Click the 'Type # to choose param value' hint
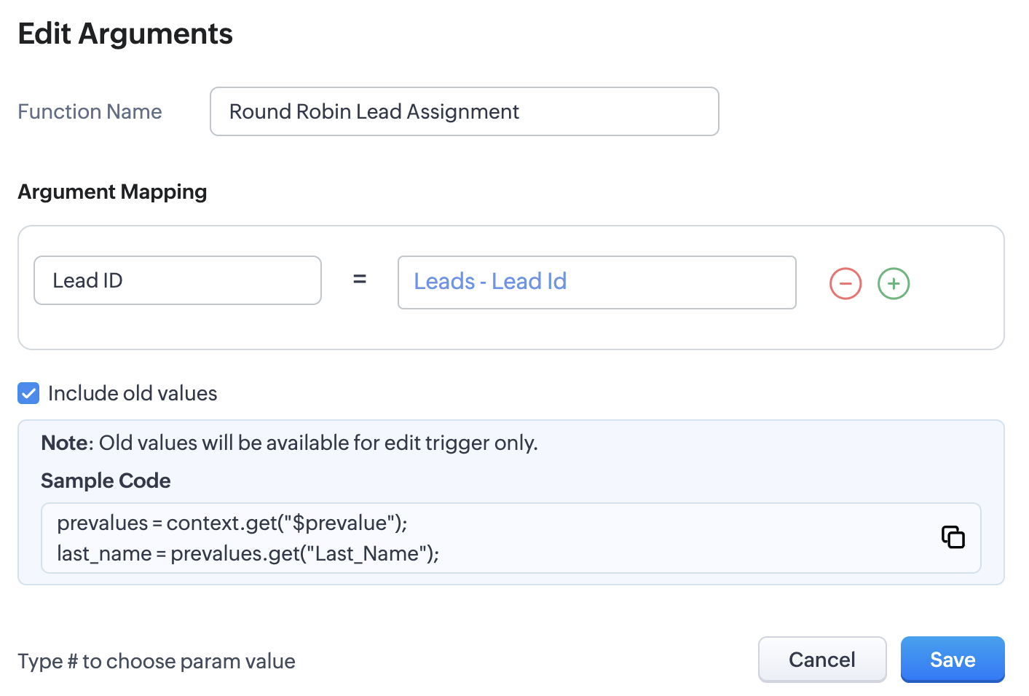 tap(157, 661)
